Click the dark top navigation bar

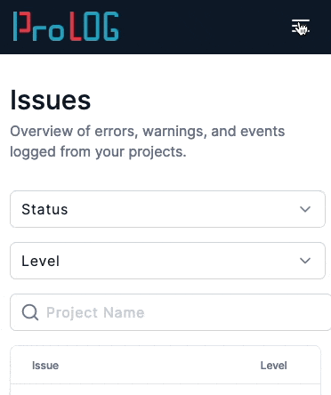(165, 27)
